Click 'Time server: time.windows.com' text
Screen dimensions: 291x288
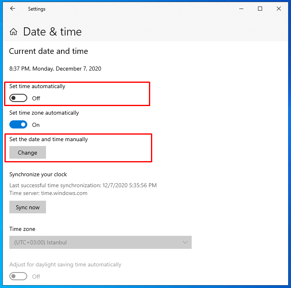[48, 193]
